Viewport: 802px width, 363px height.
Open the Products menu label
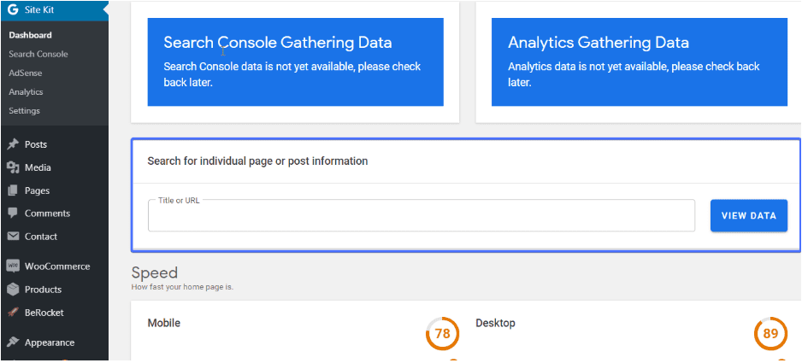tap(43, 290)
